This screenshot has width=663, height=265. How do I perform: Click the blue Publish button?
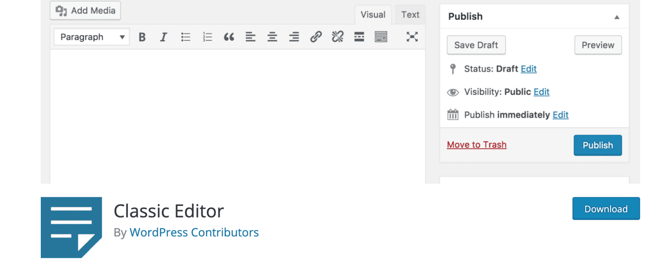click(598, 145)
